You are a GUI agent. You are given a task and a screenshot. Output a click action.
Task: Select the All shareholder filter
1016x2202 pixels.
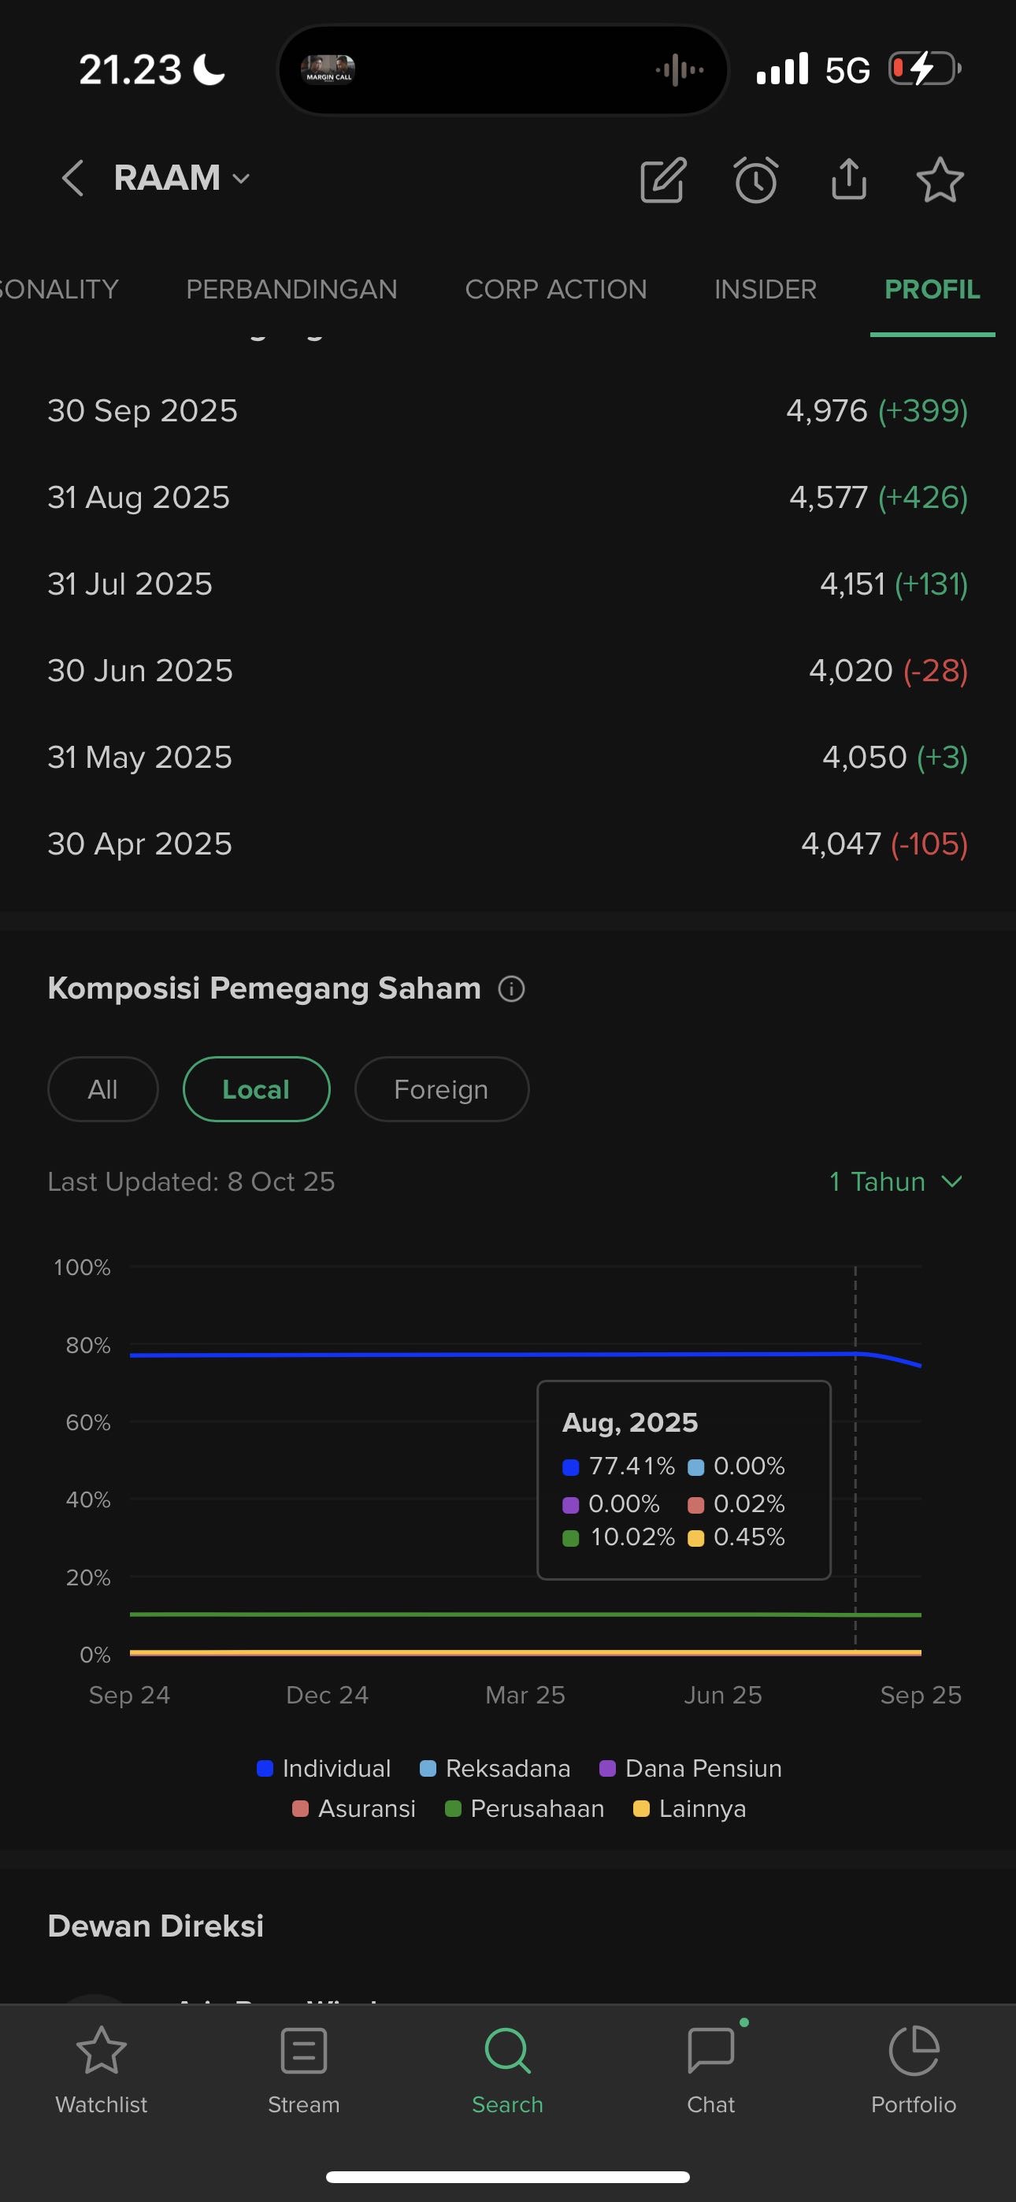click(102, 1089)
